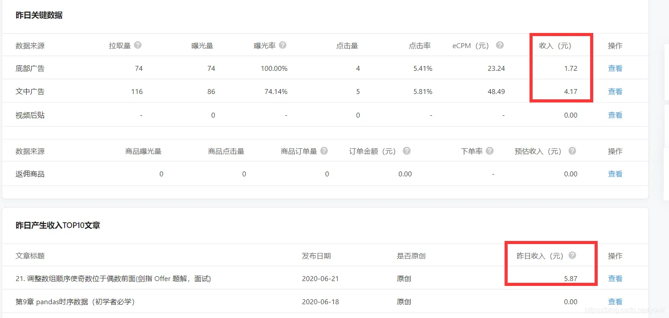
Task: Click the 预估收入（元）help icon
Action: tap(572, 151)
